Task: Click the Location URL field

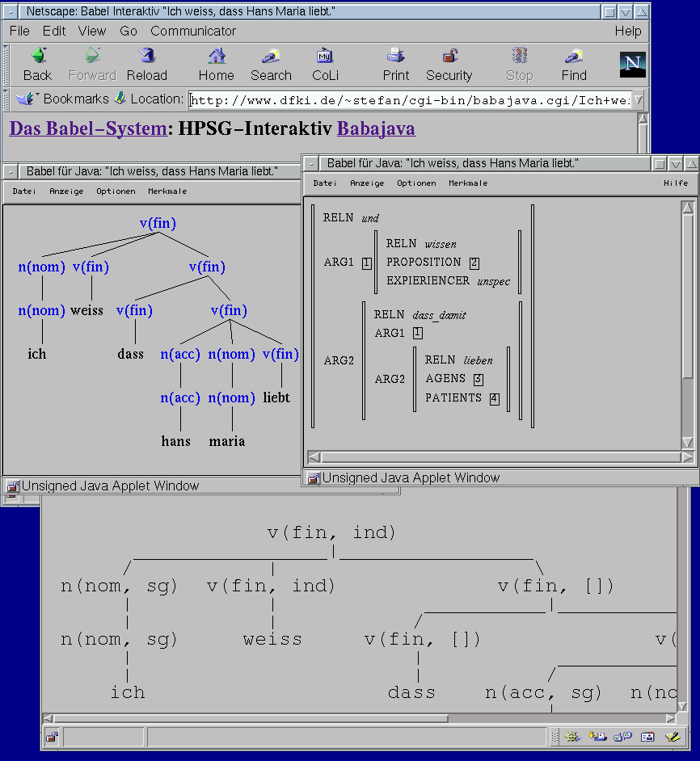Action: click(410, 100)
